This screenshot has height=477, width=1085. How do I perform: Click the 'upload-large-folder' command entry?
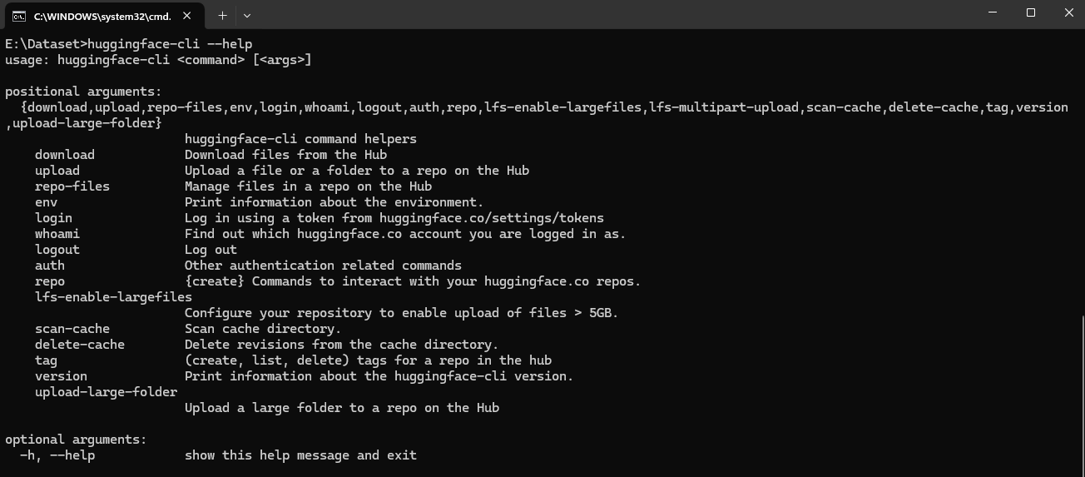(106, 392)
